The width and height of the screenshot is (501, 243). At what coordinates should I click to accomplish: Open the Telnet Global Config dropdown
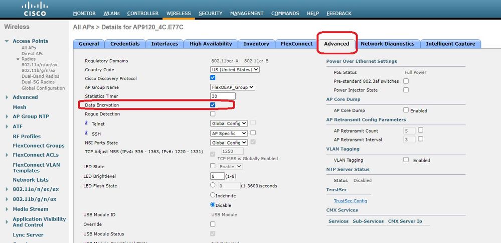[229, 124]
